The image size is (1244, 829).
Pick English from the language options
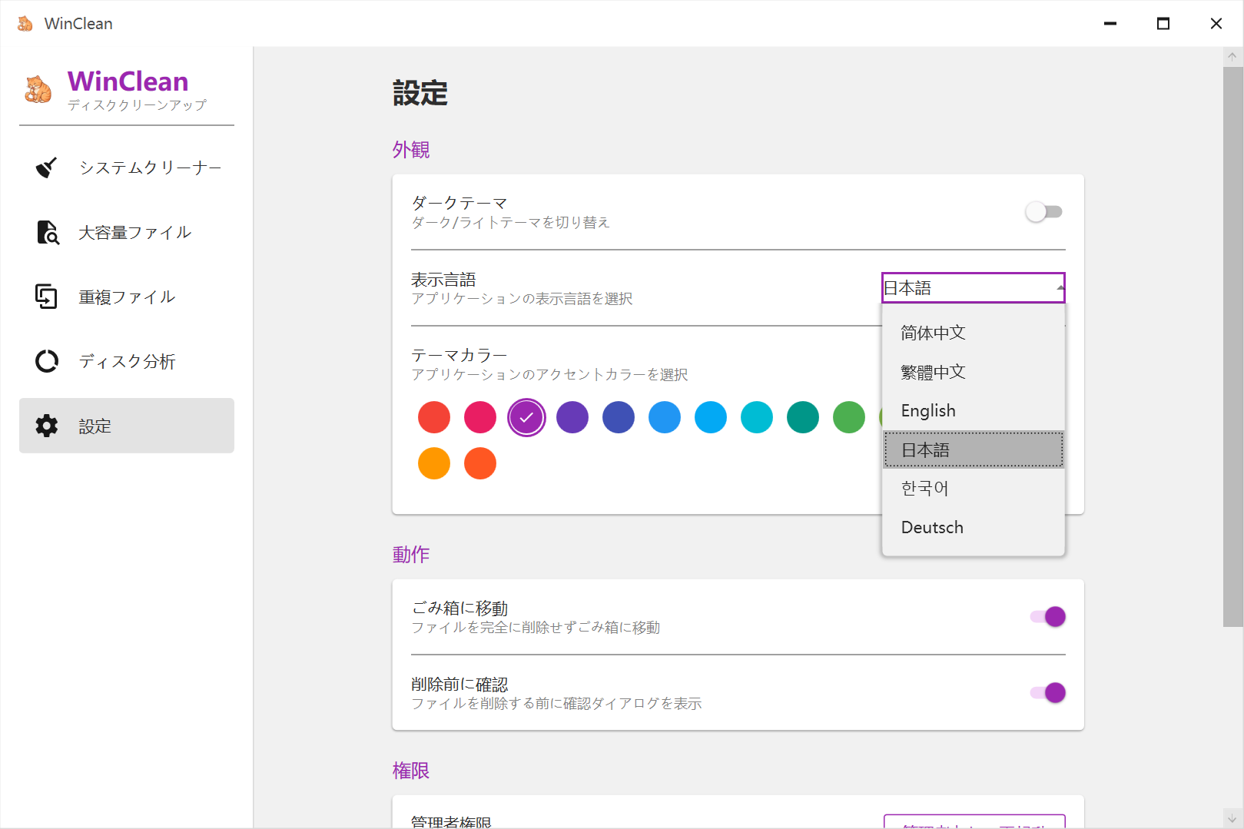click(928, 411)
